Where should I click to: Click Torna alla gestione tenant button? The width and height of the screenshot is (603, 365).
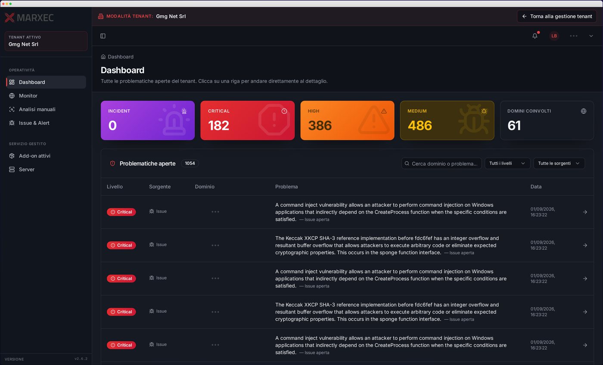click(x=557, y=16)
